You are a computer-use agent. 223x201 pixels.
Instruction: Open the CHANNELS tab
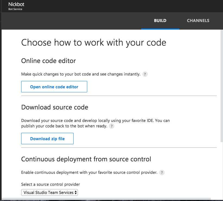198,21
